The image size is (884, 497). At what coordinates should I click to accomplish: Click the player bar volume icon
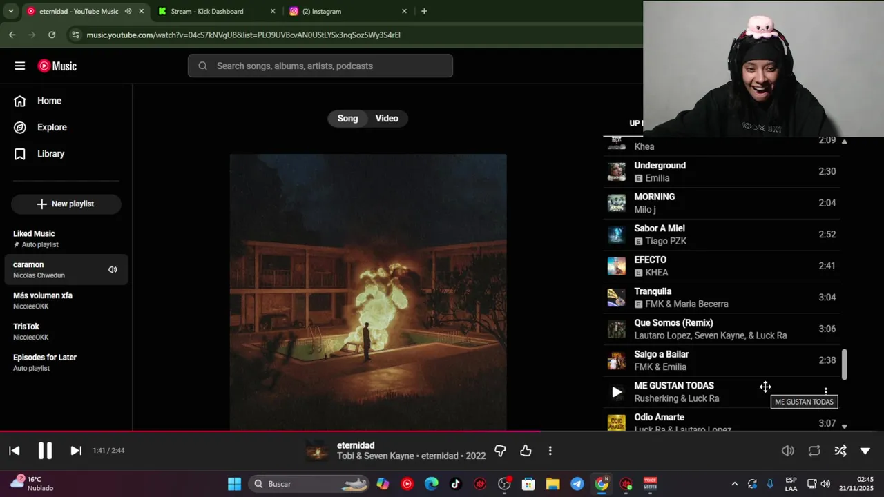click(x=787, y=451)
